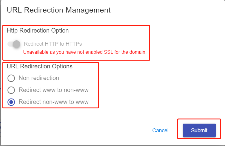
Task: Click the 'Redirect HTTP to HTTPs' label text
Action: click(x=53, y=44)
